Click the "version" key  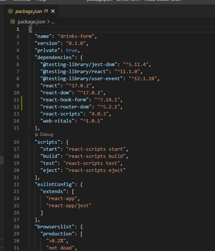point(47,43)
